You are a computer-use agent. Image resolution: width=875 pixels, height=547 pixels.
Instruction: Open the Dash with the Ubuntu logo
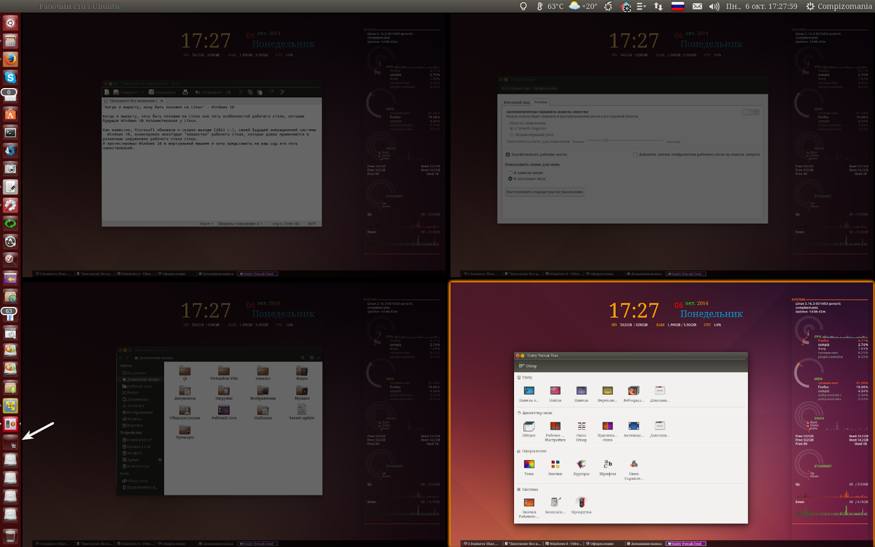pos(10,23)
